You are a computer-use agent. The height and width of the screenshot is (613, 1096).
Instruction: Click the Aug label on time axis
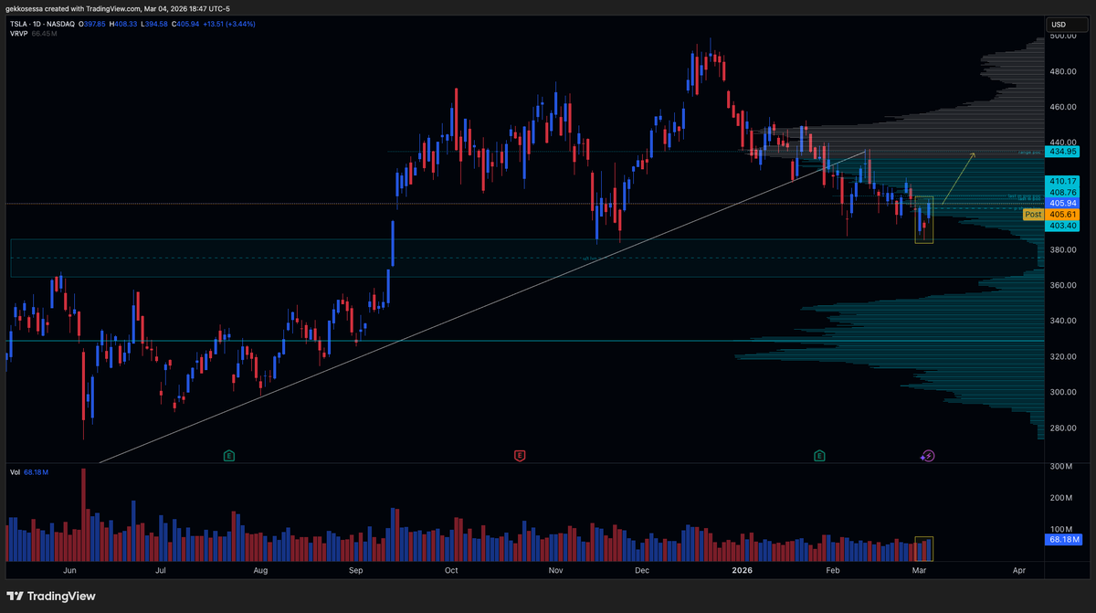(x=260, y=570)
